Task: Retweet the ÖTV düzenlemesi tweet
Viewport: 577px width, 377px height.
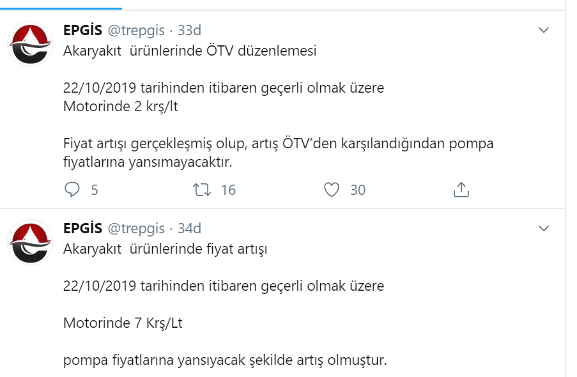Action: pyautogui.click(x=202, y=190)
